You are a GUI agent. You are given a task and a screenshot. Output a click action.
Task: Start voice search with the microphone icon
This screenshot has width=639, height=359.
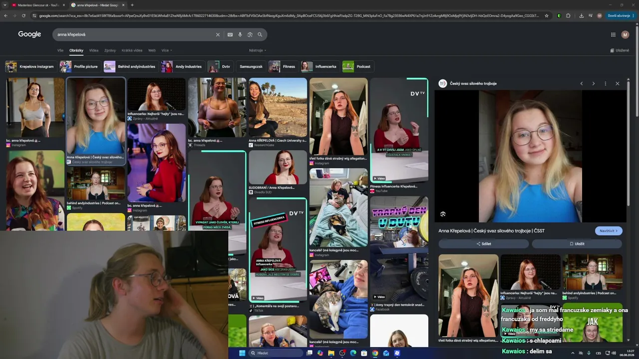coord(240,34)
